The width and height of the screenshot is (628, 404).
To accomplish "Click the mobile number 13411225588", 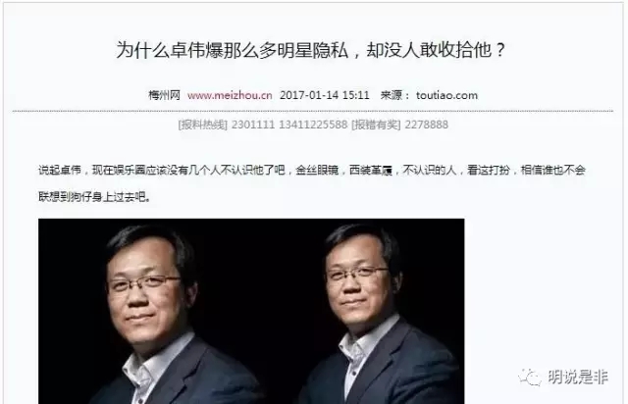I will click(x=313, y=125).
